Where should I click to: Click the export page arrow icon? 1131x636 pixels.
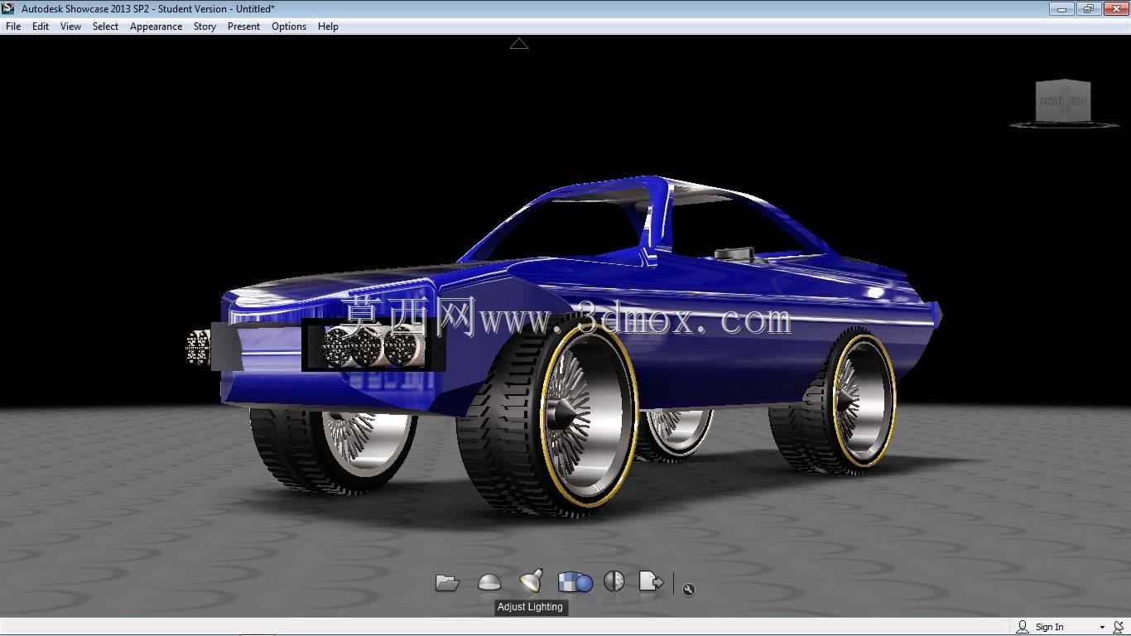click(651, 582)
